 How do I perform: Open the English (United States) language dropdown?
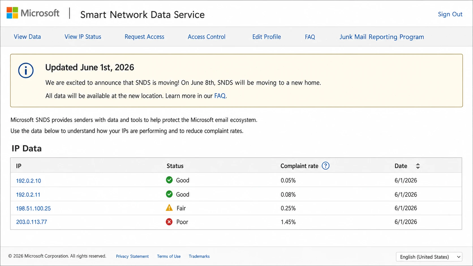[x=429, y=257]
